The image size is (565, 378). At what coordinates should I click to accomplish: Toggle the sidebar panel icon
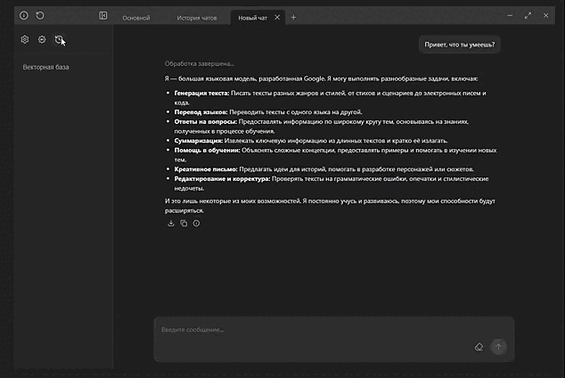[x=103, y=15]
